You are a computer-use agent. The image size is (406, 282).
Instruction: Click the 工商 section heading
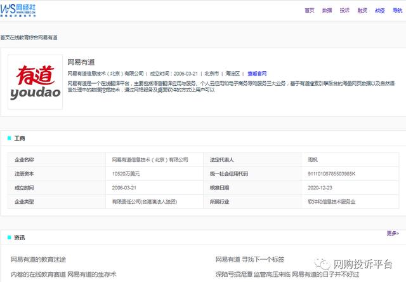20,138
